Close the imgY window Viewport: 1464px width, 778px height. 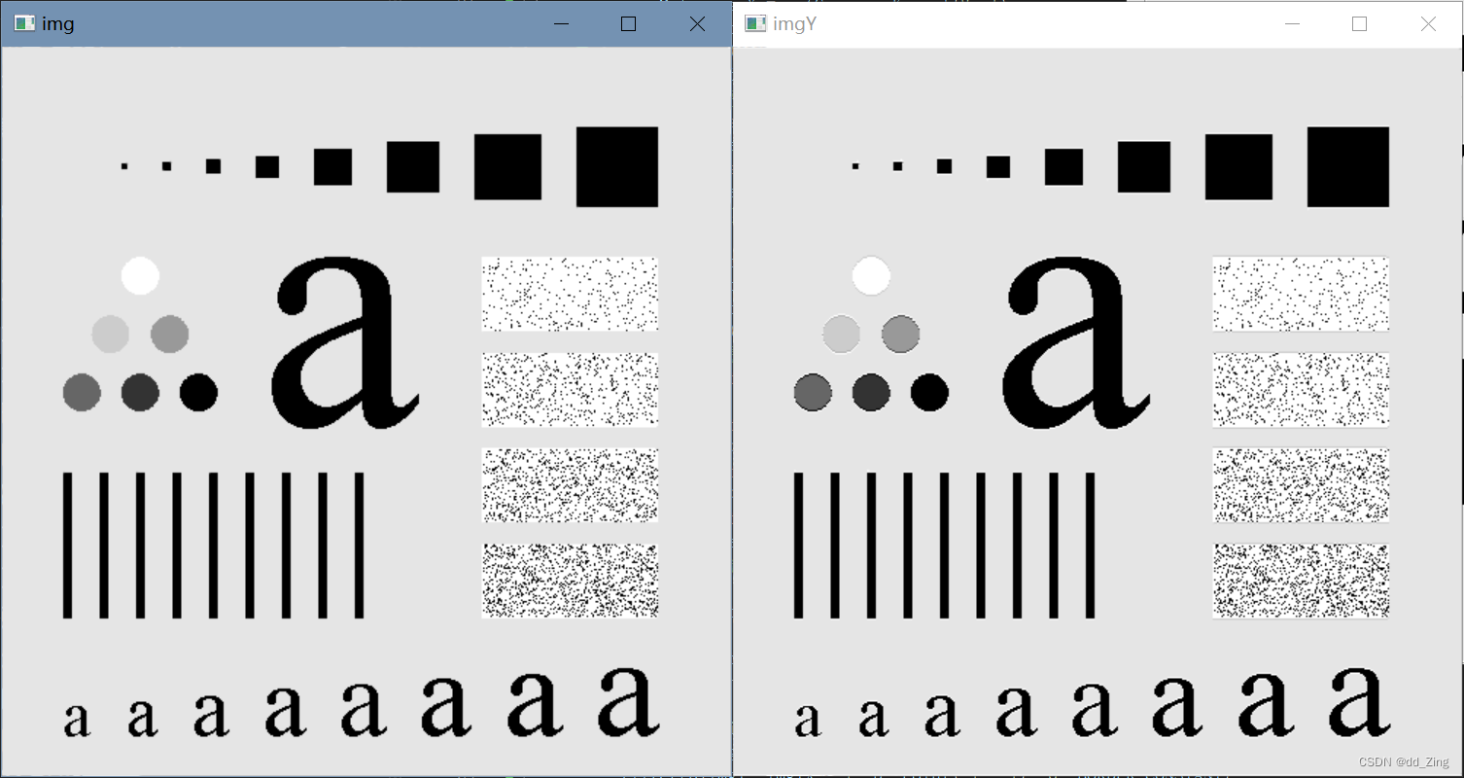tap(1428, 23)
